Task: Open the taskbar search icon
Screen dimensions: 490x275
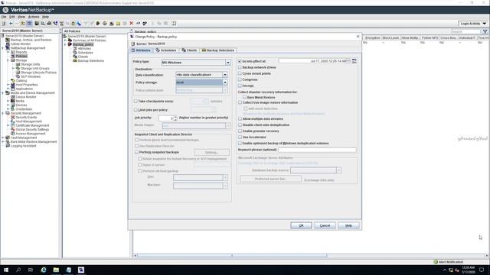Action: [x=18, y=270]
